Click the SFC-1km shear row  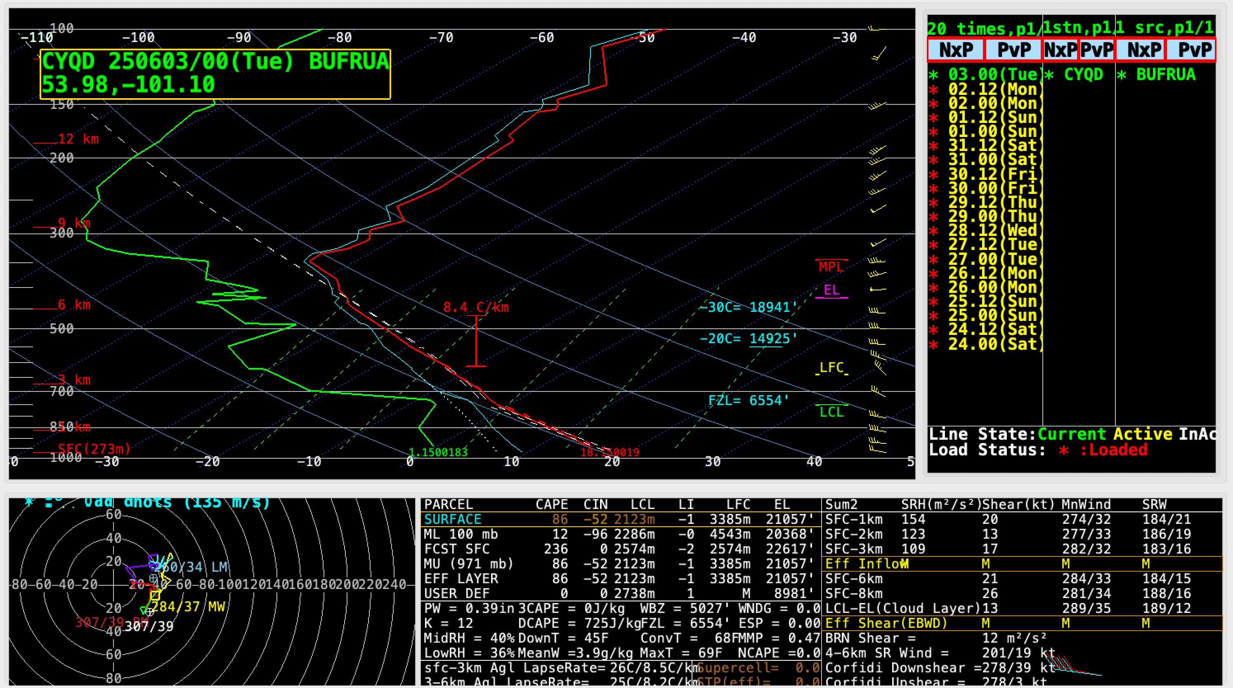(x=1023, y=519)
